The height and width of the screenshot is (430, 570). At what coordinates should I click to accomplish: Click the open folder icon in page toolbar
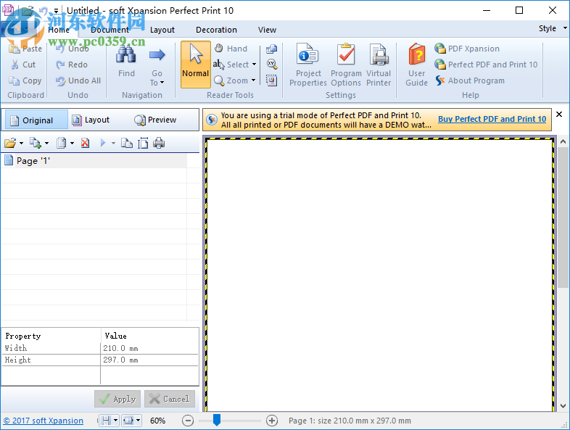pyautogui.click(x=10, y=143)
